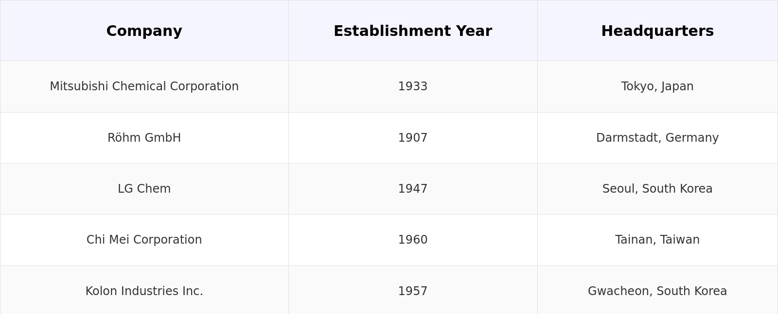Image resolution: width=778 pixels, height=314 pixels.
Task: Click the Tainan, Taiwan cell
Action: tap(657, 240)
